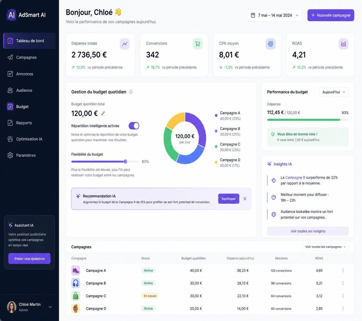Click the Statut column header
The height and width of the screenshot is (321, 362).
146,258
